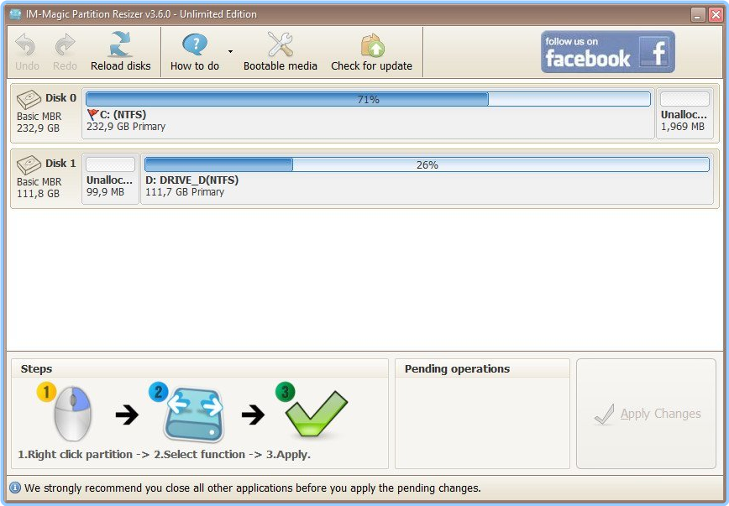The image size is (729, 506).
Task: Open the follow us on facebook banner
Action: click(608, 51)
